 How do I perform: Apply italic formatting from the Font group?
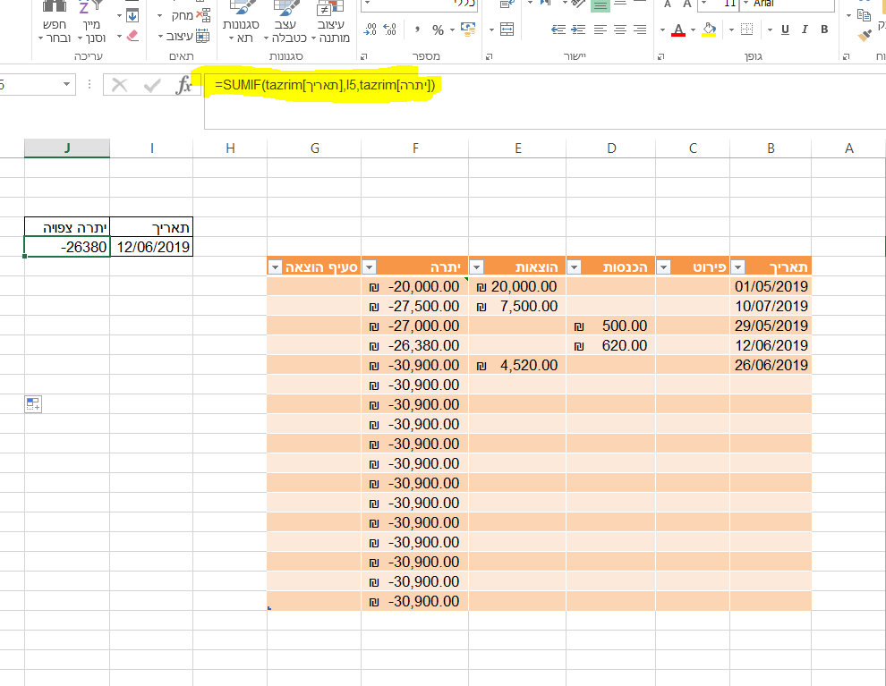tap(805, 30)
